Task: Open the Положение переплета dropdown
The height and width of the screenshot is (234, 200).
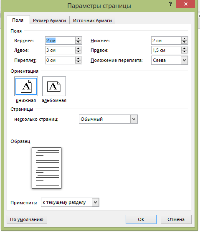Action: tap(184, 60)
